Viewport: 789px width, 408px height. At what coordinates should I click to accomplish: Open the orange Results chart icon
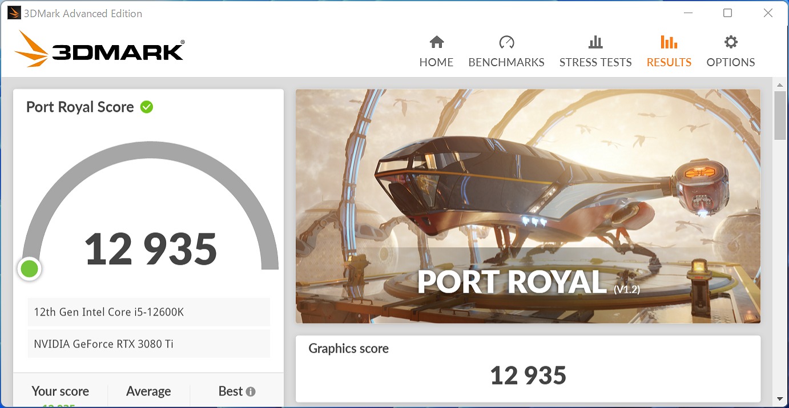tap(669, 42)
